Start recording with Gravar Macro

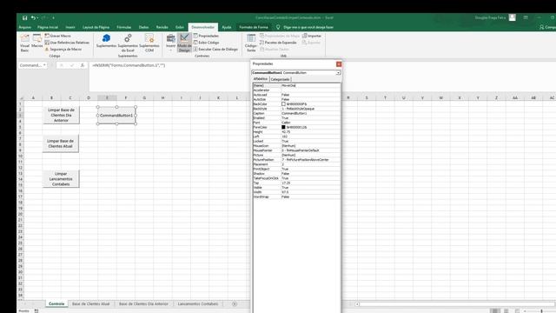(58, 36)
